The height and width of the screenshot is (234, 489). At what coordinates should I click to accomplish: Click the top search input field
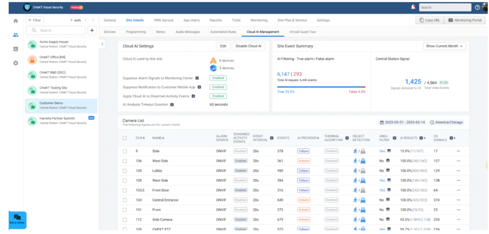point(444,7)
